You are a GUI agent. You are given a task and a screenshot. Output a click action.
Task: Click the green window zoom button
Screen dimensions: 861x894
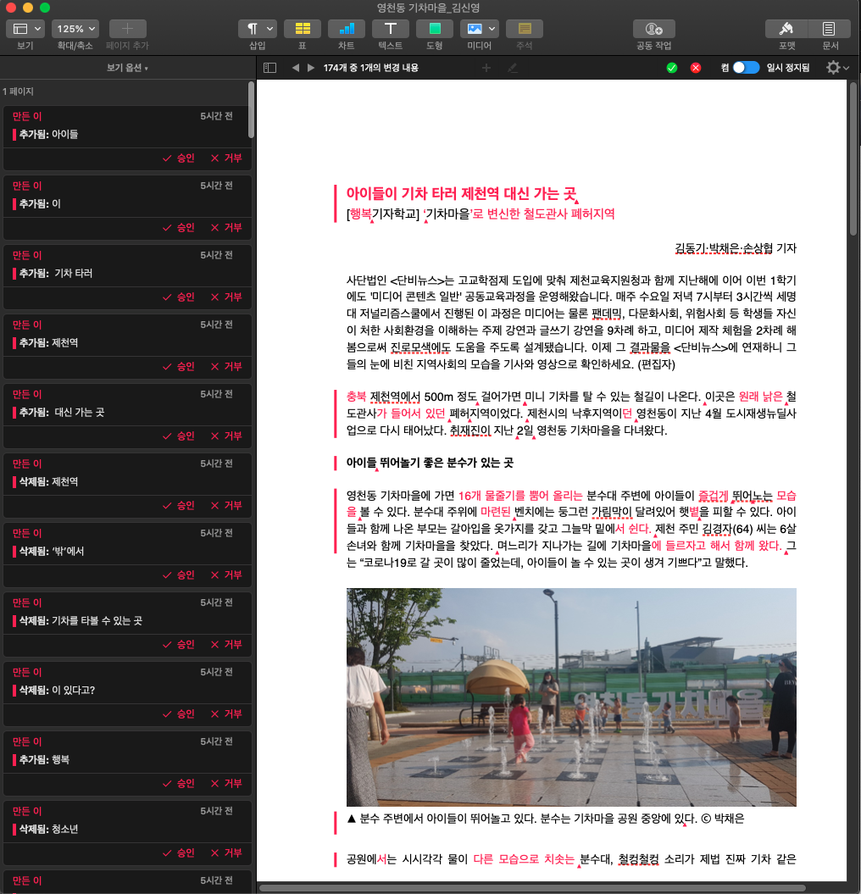(x=45, y=8)
